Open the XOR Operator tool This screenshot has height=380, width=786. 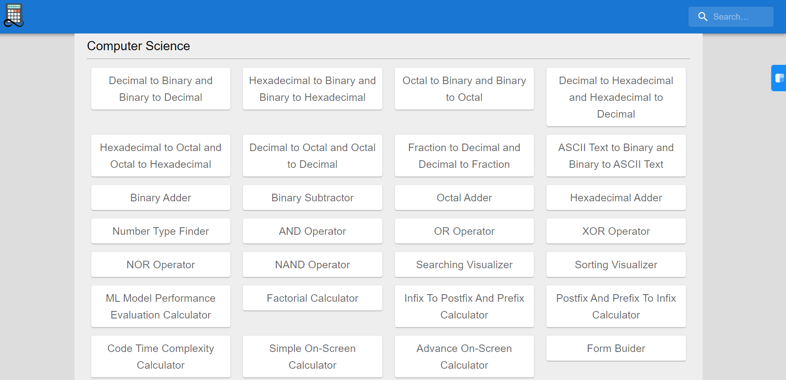(616, 231)
